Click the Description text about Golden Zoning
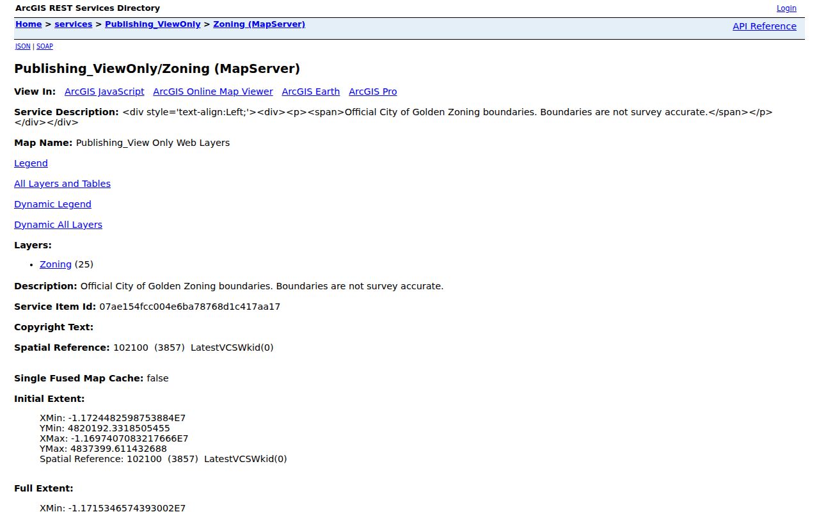The height and width of the screenshot is (512, 819). point(262,286)
